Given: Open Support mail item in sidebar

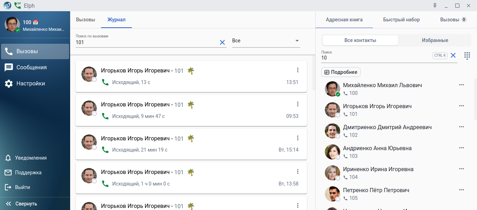Looking at the screenshot, I should (8, 173).
